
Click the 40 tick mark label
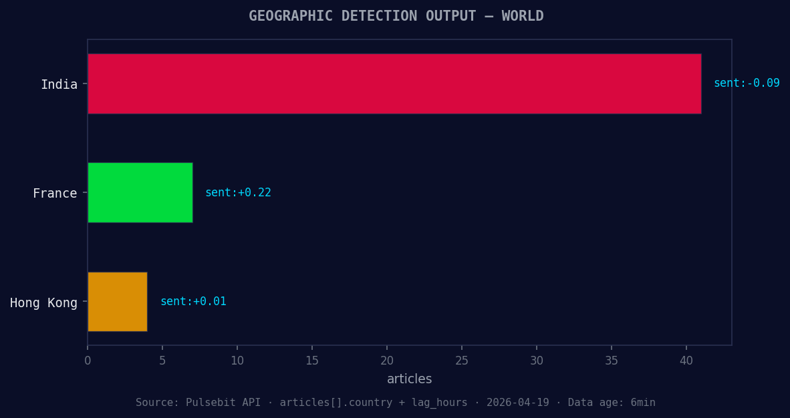click(686, 360)
